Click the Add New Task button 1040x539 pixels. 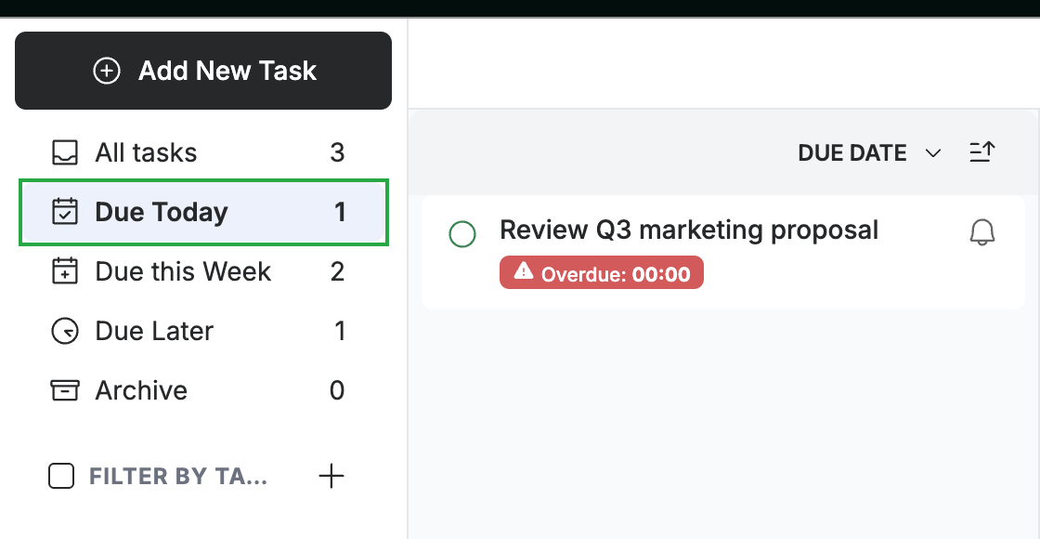click(x=203, y=71)
